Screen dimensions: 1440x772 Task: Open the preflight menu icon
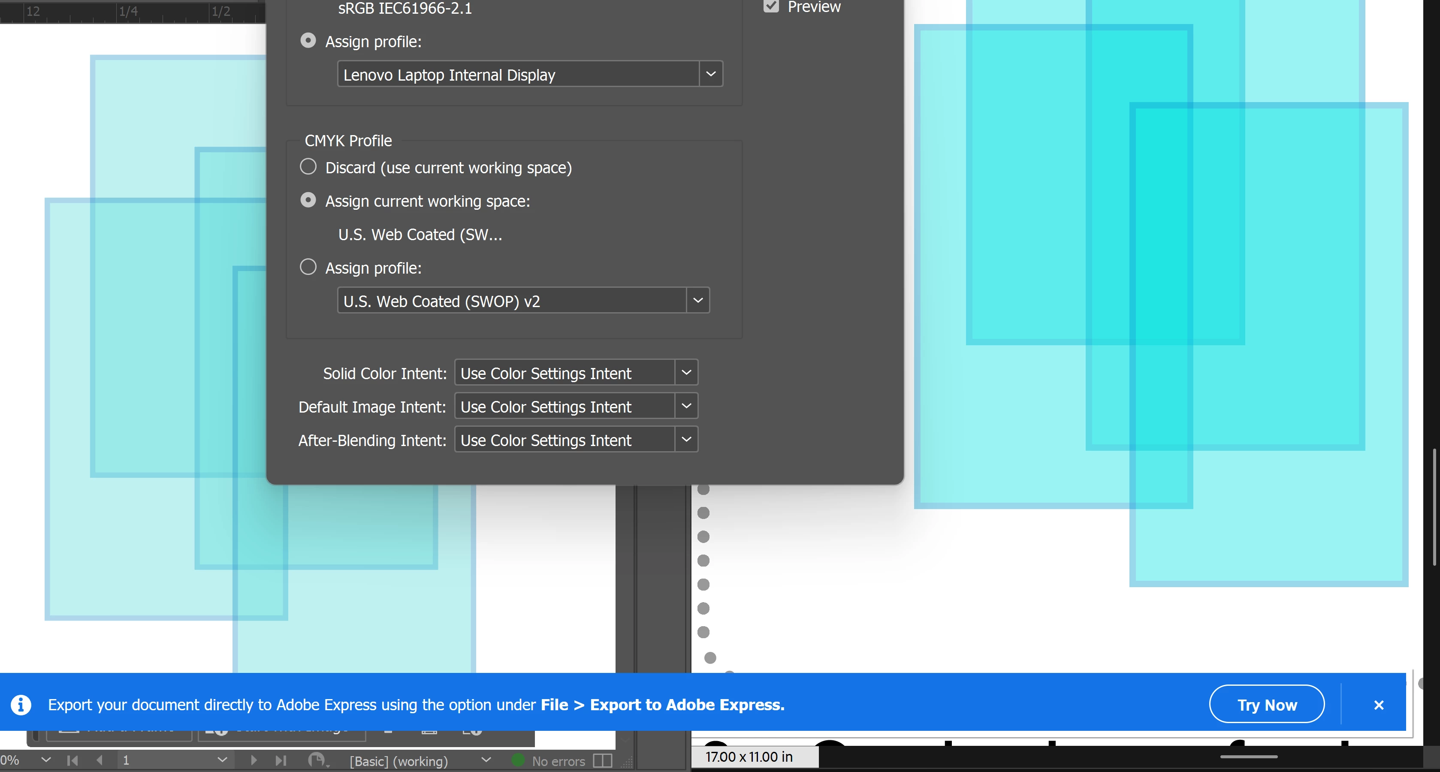pyautogui.click(x=317, y=760)
